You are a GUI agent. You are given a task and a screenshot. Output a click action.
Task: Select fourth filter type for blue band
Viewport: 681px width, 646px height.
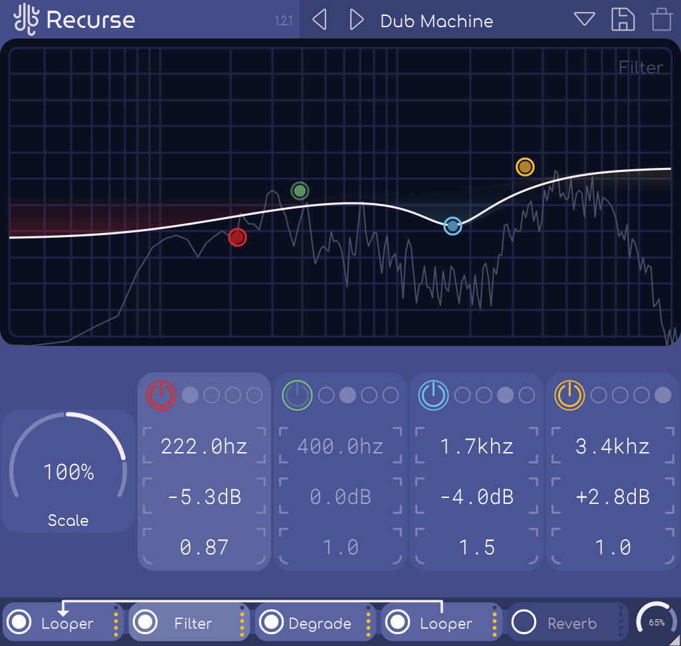click(x=527, y=395)
